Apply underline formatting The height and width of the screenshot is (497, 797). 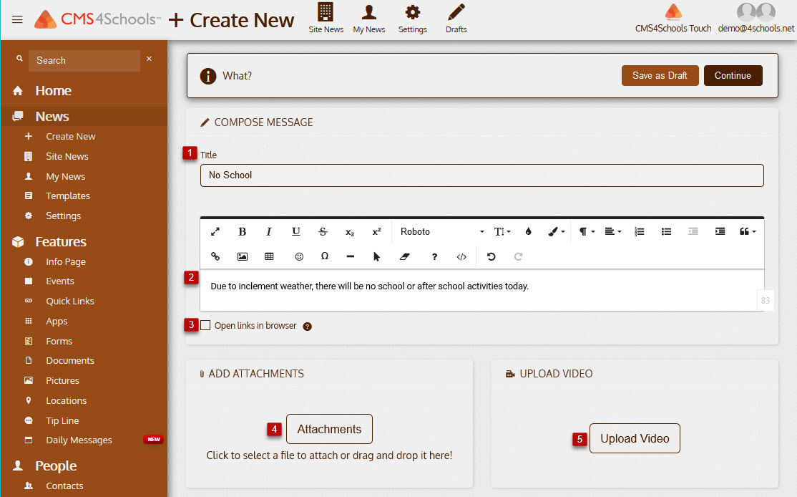point(295,231)
